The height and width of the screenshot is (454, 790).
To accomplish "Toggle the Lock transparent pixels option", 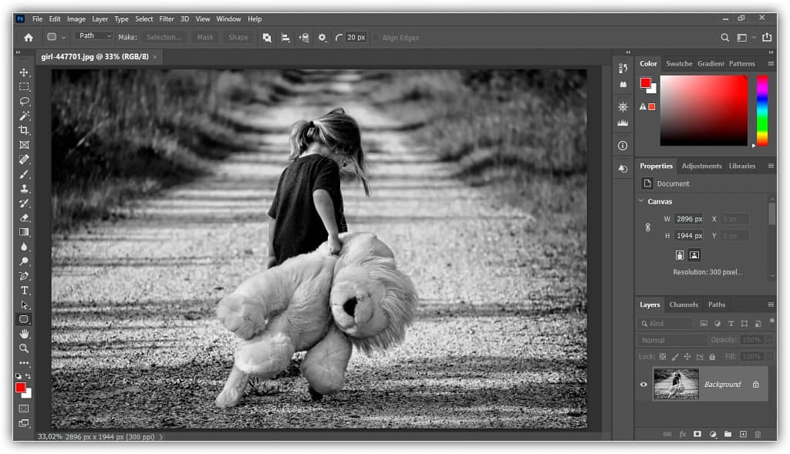I will [x=662, y=356].
